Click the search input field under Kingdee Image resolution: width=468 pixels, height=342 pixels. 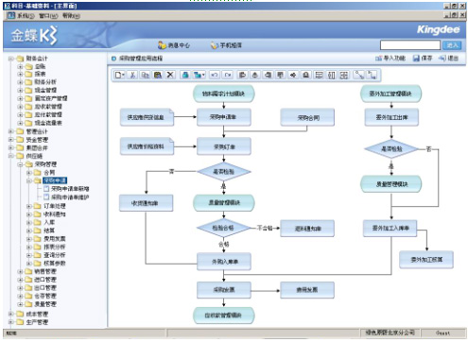[409, 45]
